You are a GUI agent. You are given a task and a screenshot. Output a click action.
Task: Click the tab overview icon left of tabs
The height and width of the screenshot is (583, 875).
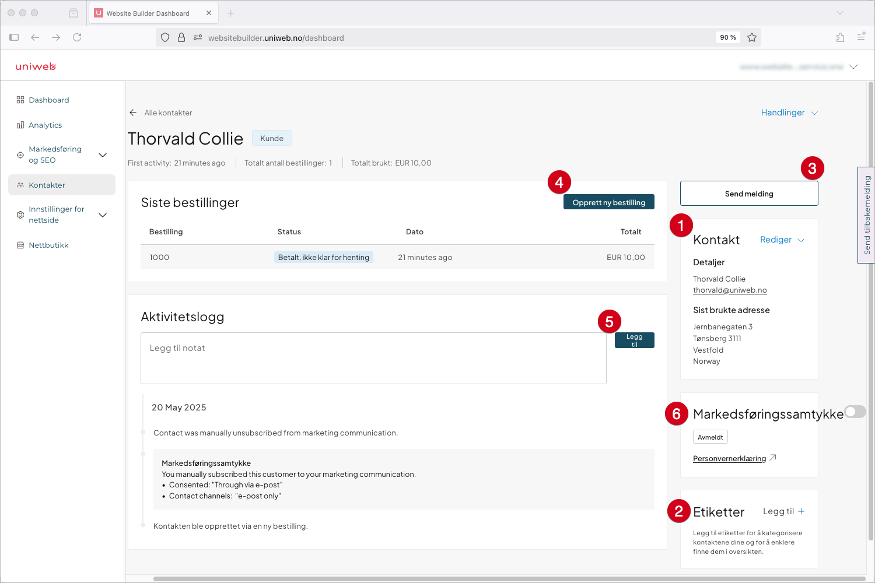pos(73,13)
